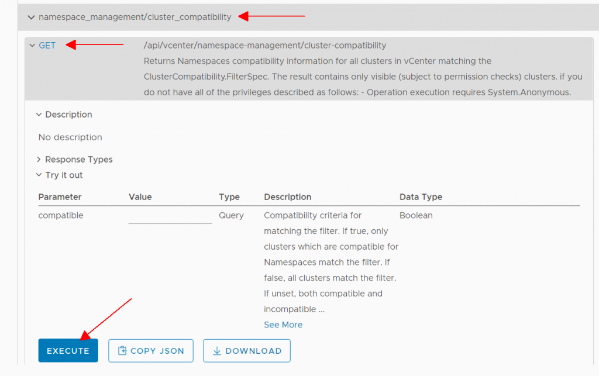
Task: Click the chevron beside Response Types
Action: coord(39,159)
